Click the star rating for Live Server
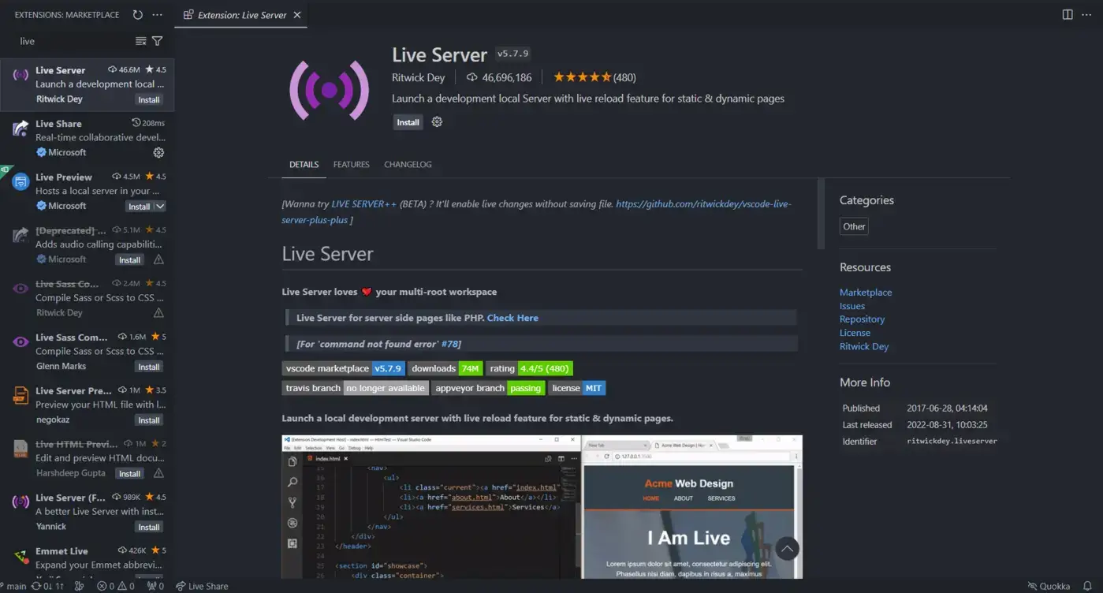This screenshot has width=1103, height=593. (x=594, y=77)
